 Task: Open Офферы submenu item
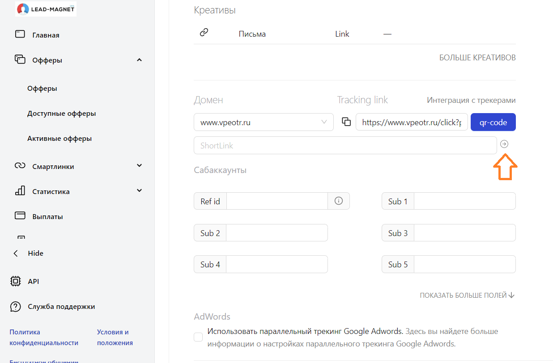click(x=42, y=89)
